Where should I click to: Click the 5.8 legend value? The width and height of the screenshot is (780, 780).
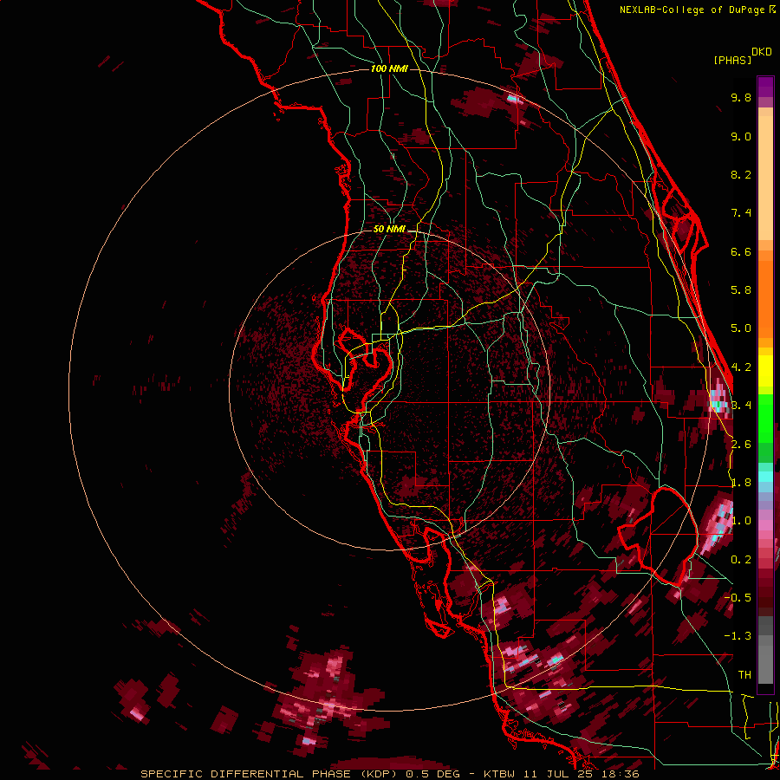point(741,290)
